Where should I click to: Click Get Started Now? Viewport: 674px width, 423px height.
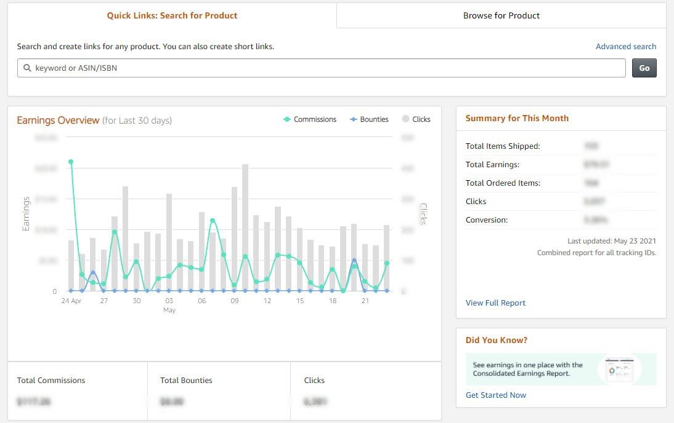coord(495,395)
